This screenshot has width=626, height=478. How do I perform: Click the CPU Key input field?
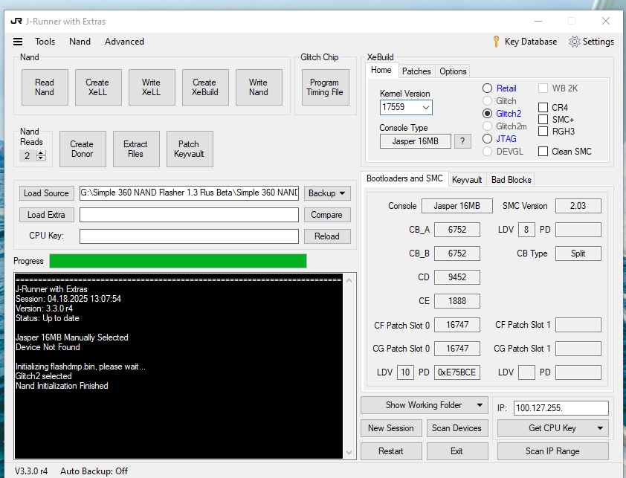[189, 236]
